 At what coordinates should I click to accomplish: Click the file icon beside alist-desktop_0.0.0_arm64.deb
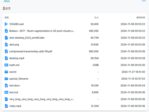(x=6, y=38)
